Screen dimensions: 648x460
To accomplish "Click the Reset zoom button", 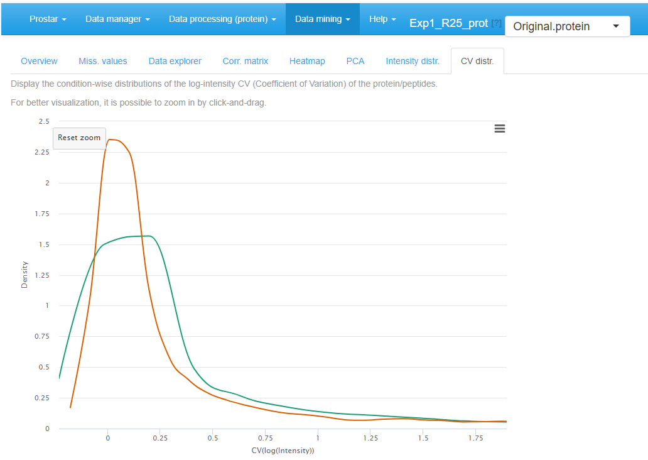I will [79, 138].
